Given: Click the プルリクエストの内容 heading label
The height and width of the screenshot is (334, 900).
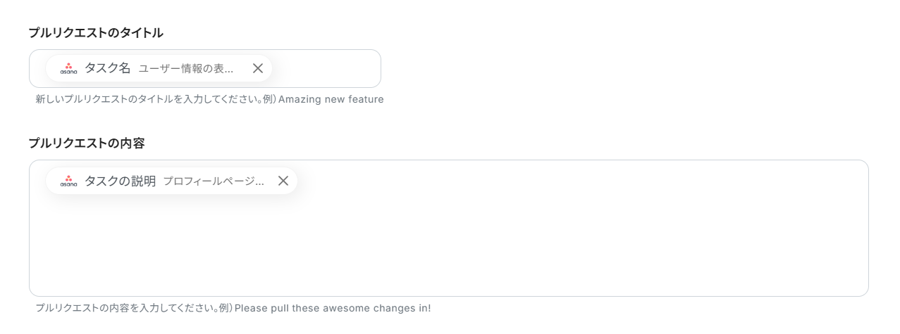Looking at the screenshot, I should pyautogui.click(x=86, y=143).
